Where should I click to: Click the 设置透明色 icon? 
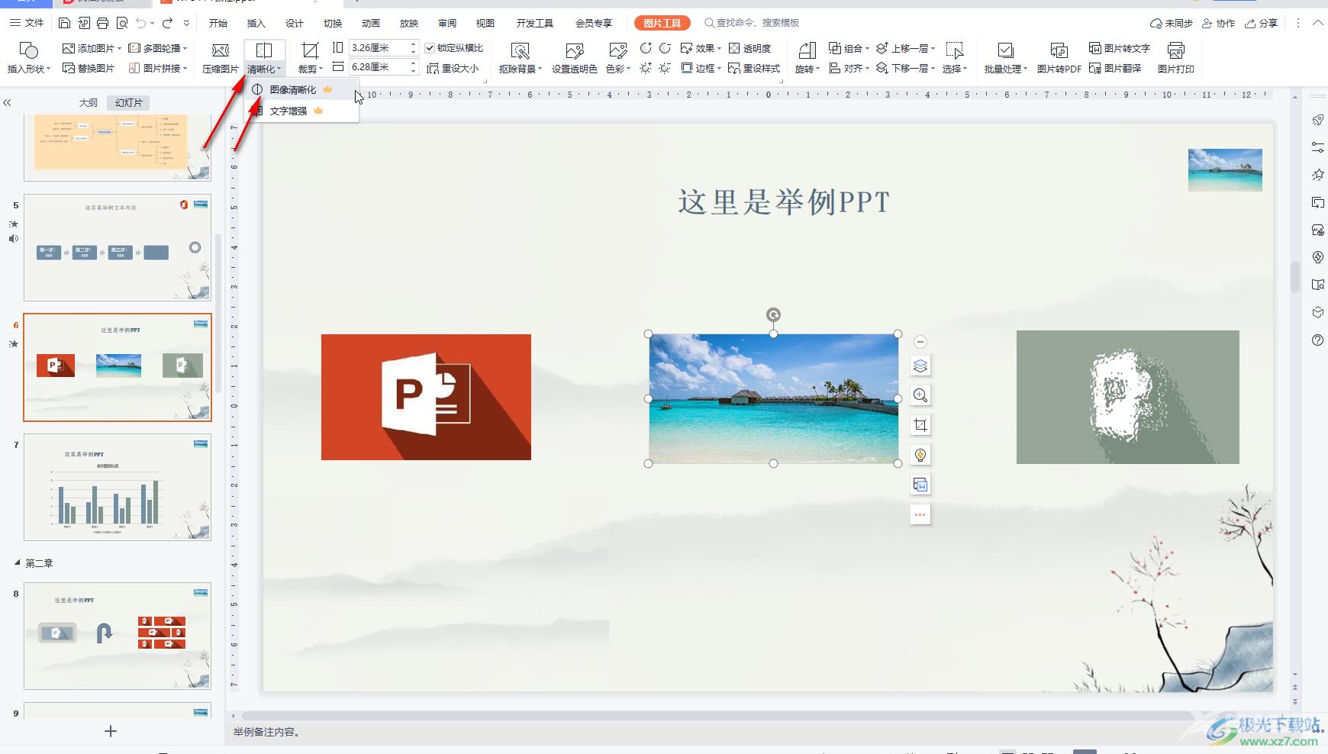tap(574, 51)
